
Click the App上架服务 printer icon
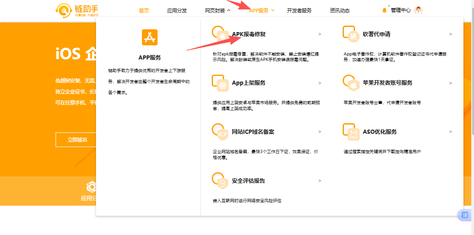(x=221, y=83)
